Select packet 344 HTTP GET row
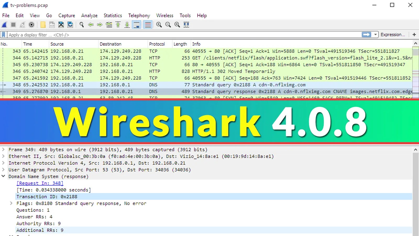Screen dimensions: 419x236 click(206, 58)
